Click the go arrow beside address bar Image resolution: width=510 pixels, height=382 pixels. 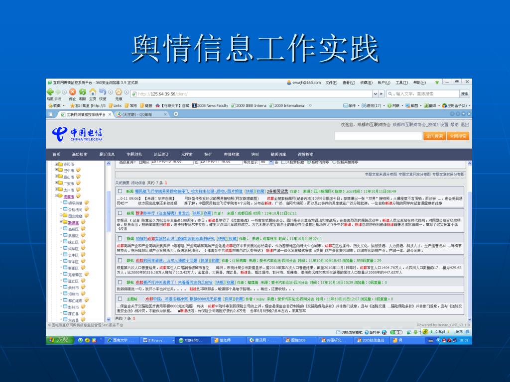pos(382,94)
